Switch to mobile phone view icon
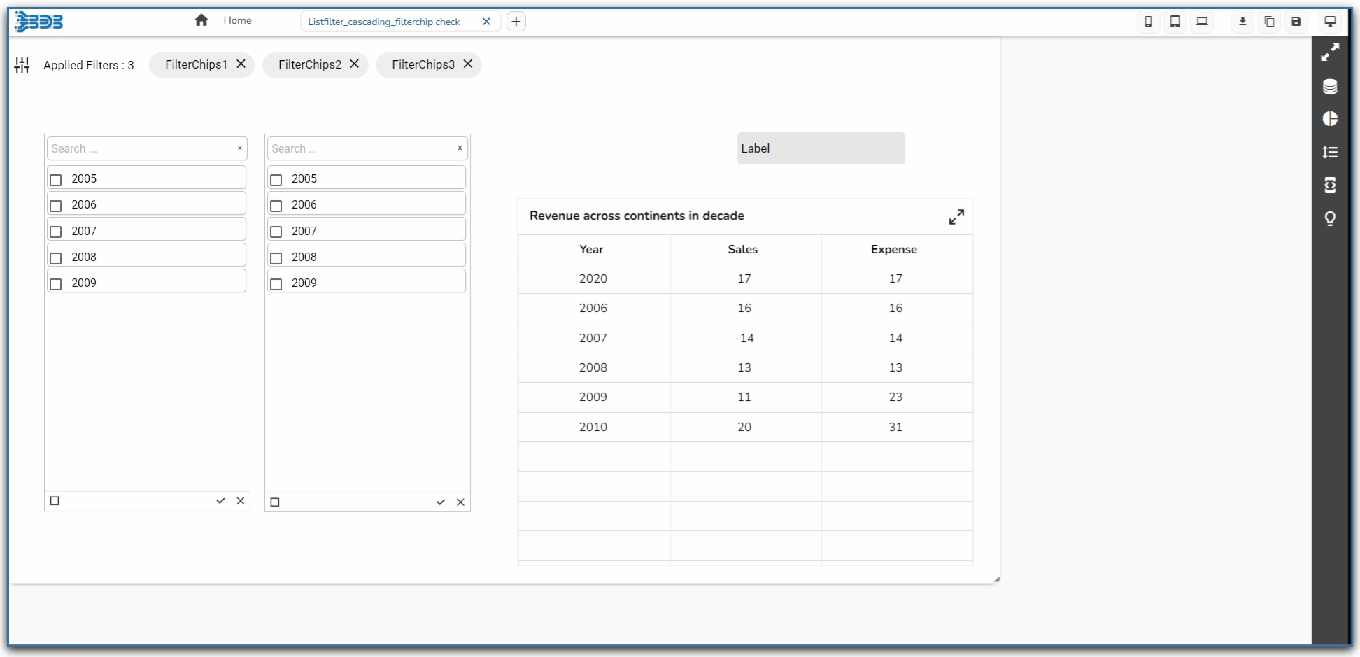The width and height of the screenshot is (1360, 657). (x=1148, y=22)
